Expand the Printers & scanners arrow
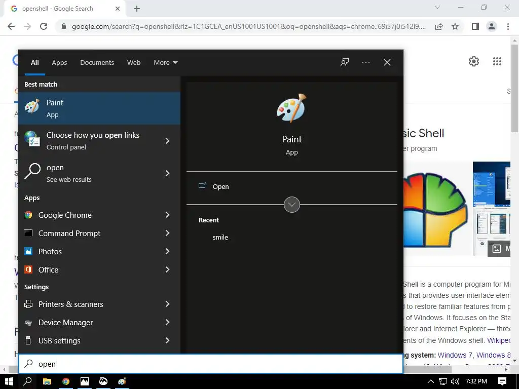519x389 pixels. [x=167, y=304]
